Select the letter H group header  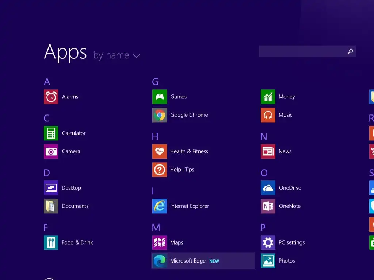(x=155, y=137)
